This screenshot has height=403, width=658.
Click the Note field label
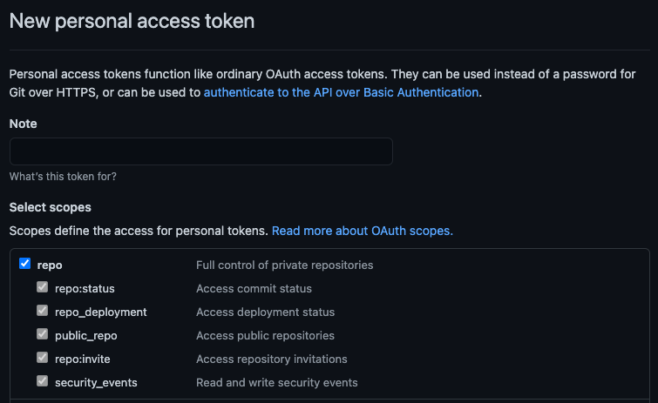(x=24, y=124)
